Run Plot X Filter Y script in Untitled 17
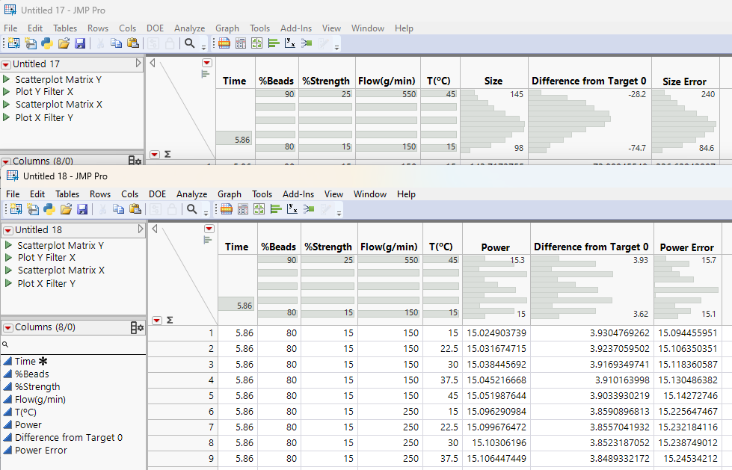The height and width of the screenshot is (470, 732). click(x=44, y=117)
